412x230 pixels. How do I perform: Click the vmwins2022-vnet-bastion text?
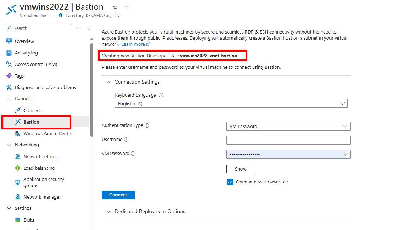[209, 56]
